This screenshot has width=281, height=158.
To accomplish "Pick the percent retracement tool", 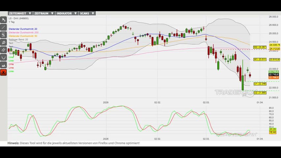I will coord(3,35).
